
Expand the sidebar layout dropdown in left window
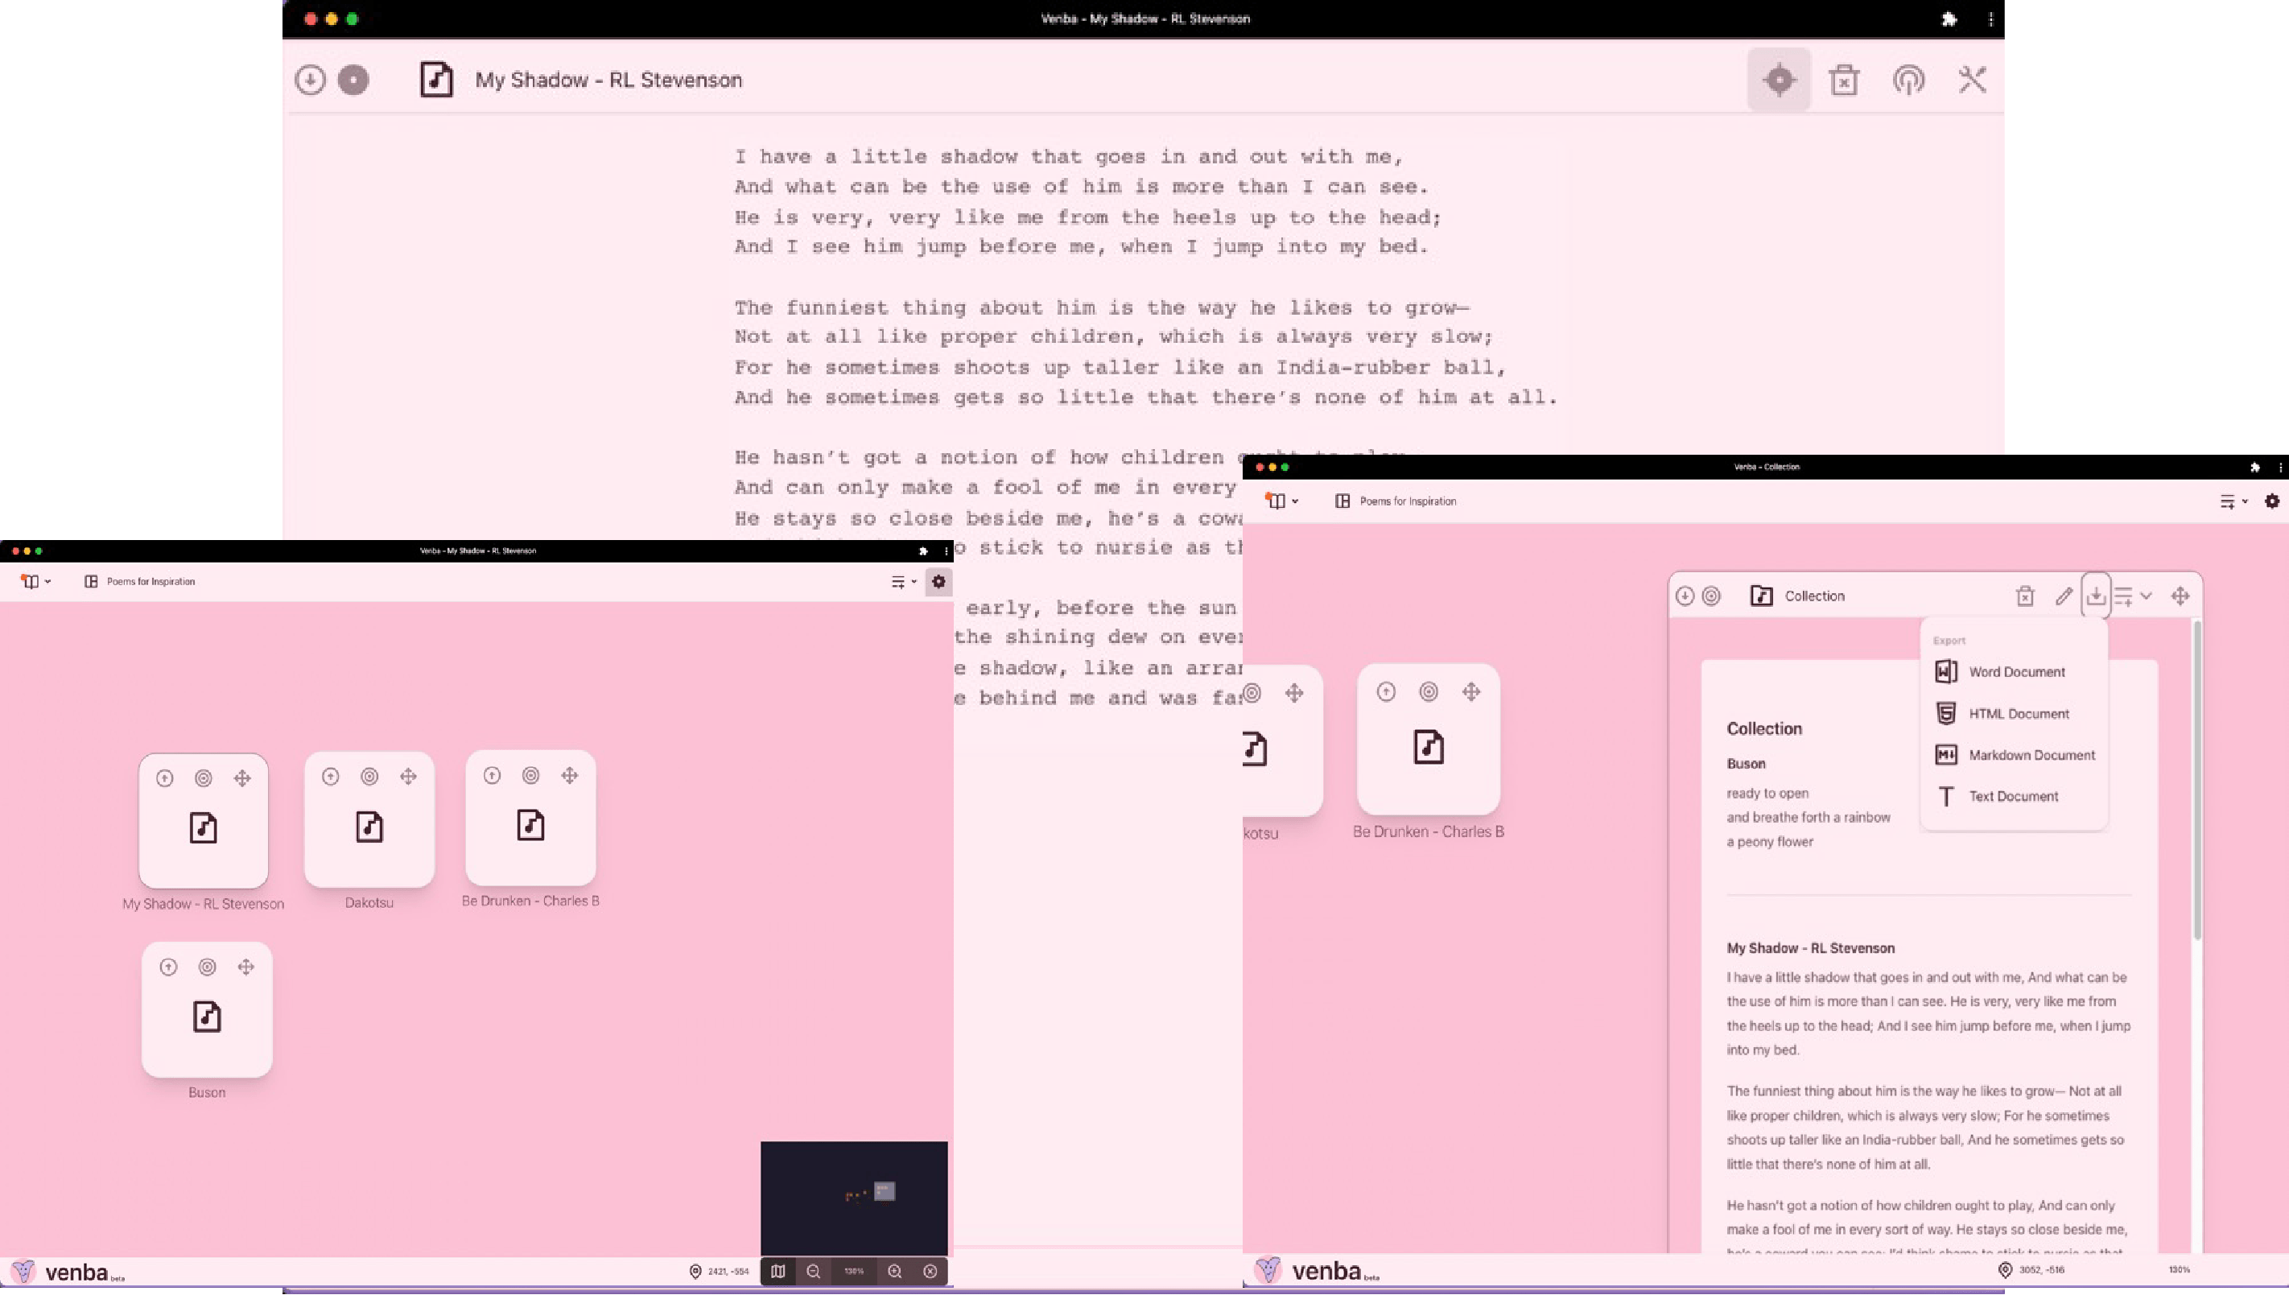(35, 582)
